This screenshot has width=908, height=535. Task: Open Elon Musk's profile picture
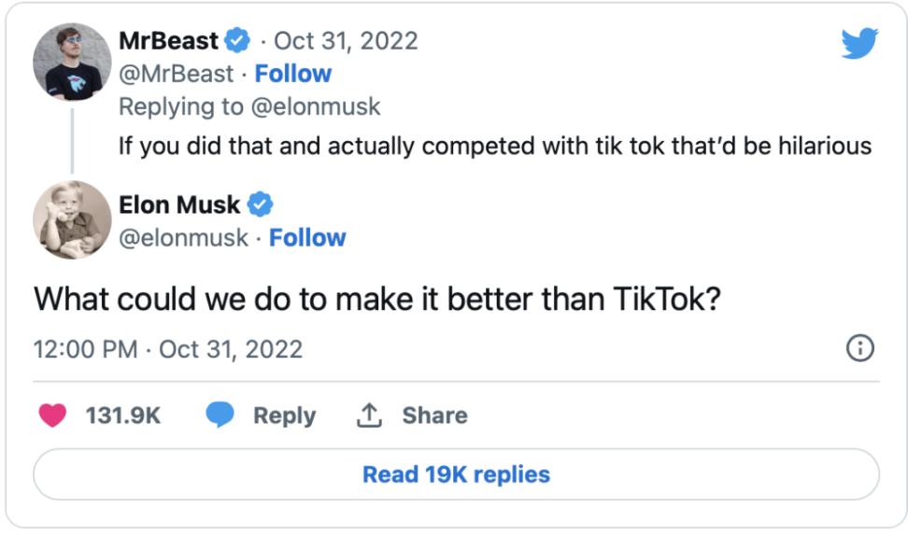click(72, 220)
